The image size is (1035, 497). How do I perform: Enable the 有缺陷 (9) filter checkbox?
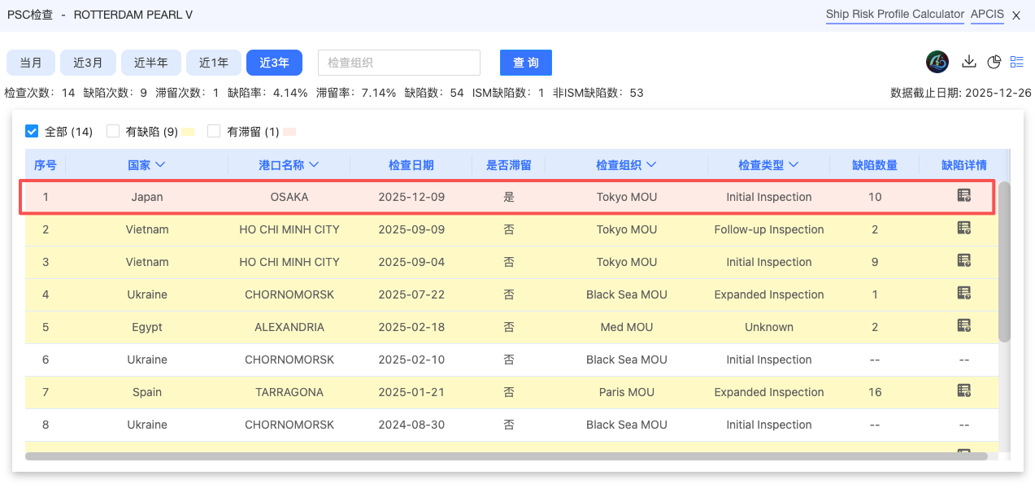click(x=113, y=131)
